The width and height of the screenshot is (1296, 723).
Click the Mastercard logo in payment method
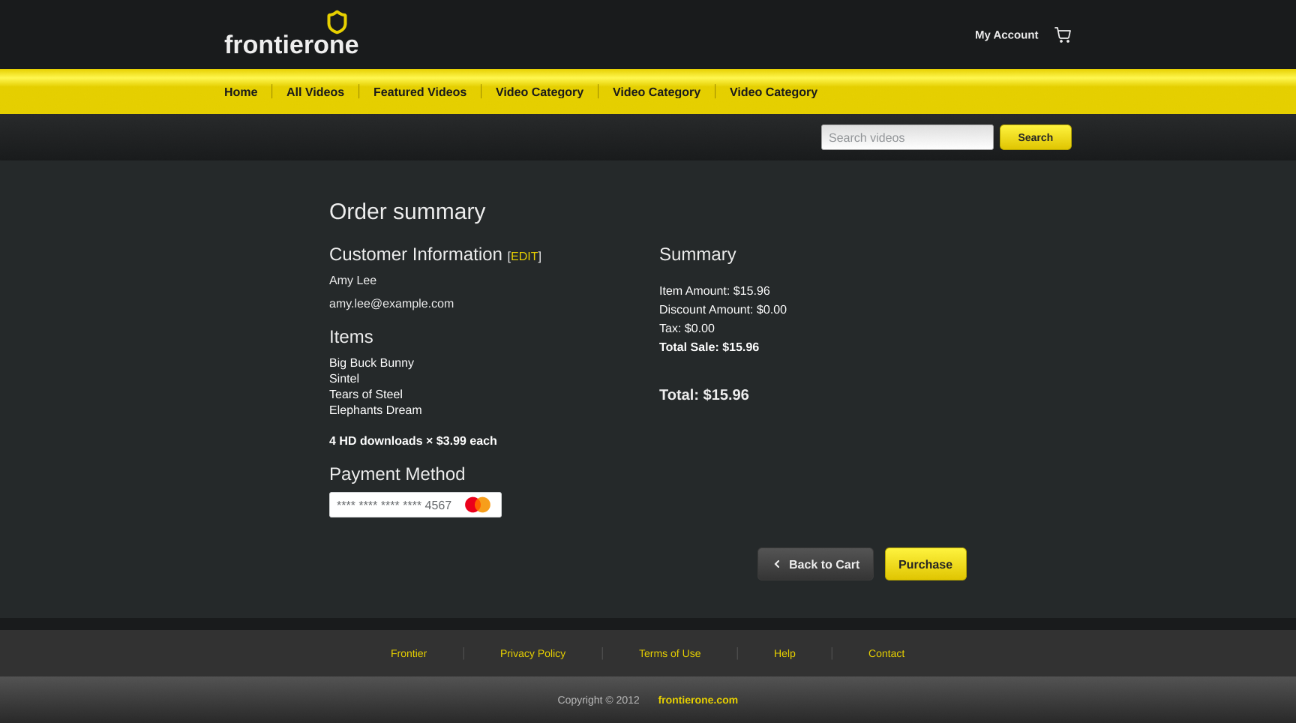pos(478,505)
